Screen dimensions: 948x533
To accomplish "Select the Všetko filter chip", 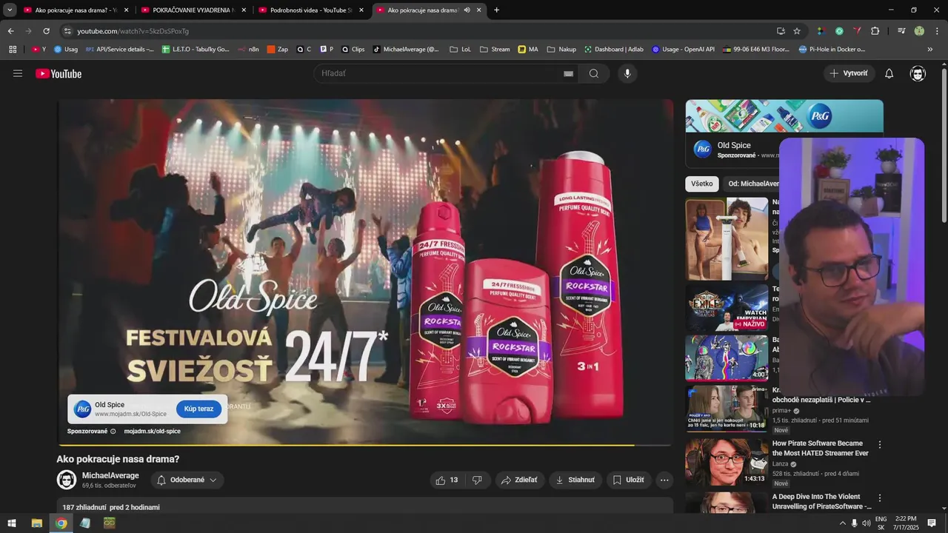I will pos(702,184).
